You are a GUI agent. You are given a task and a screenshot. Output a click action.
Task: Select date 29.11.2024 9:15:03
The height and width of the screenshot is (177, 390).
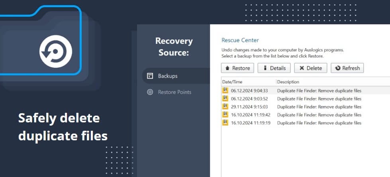coord(249,107)
